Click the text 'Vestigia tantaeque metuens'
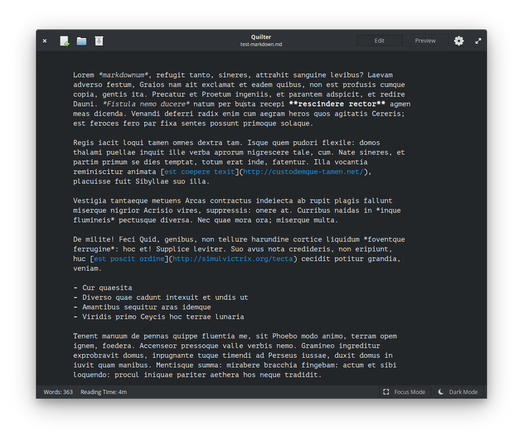The height and width of the screenshot is (441, 523). point(127,201)
